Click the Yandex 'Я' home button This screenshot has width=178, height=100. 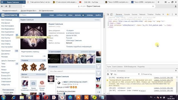(10, 6)
